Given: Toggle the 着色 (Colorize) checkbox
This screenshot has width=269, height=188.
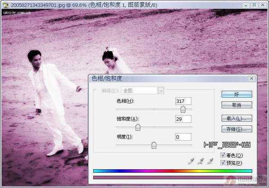Looking at the screenshot, I should 224,155.
